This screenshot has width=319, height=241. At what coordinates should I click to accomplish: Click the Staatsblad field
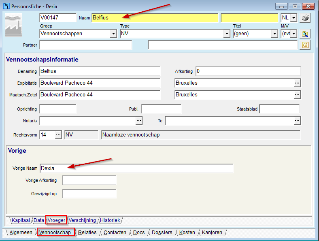[279, 109]
